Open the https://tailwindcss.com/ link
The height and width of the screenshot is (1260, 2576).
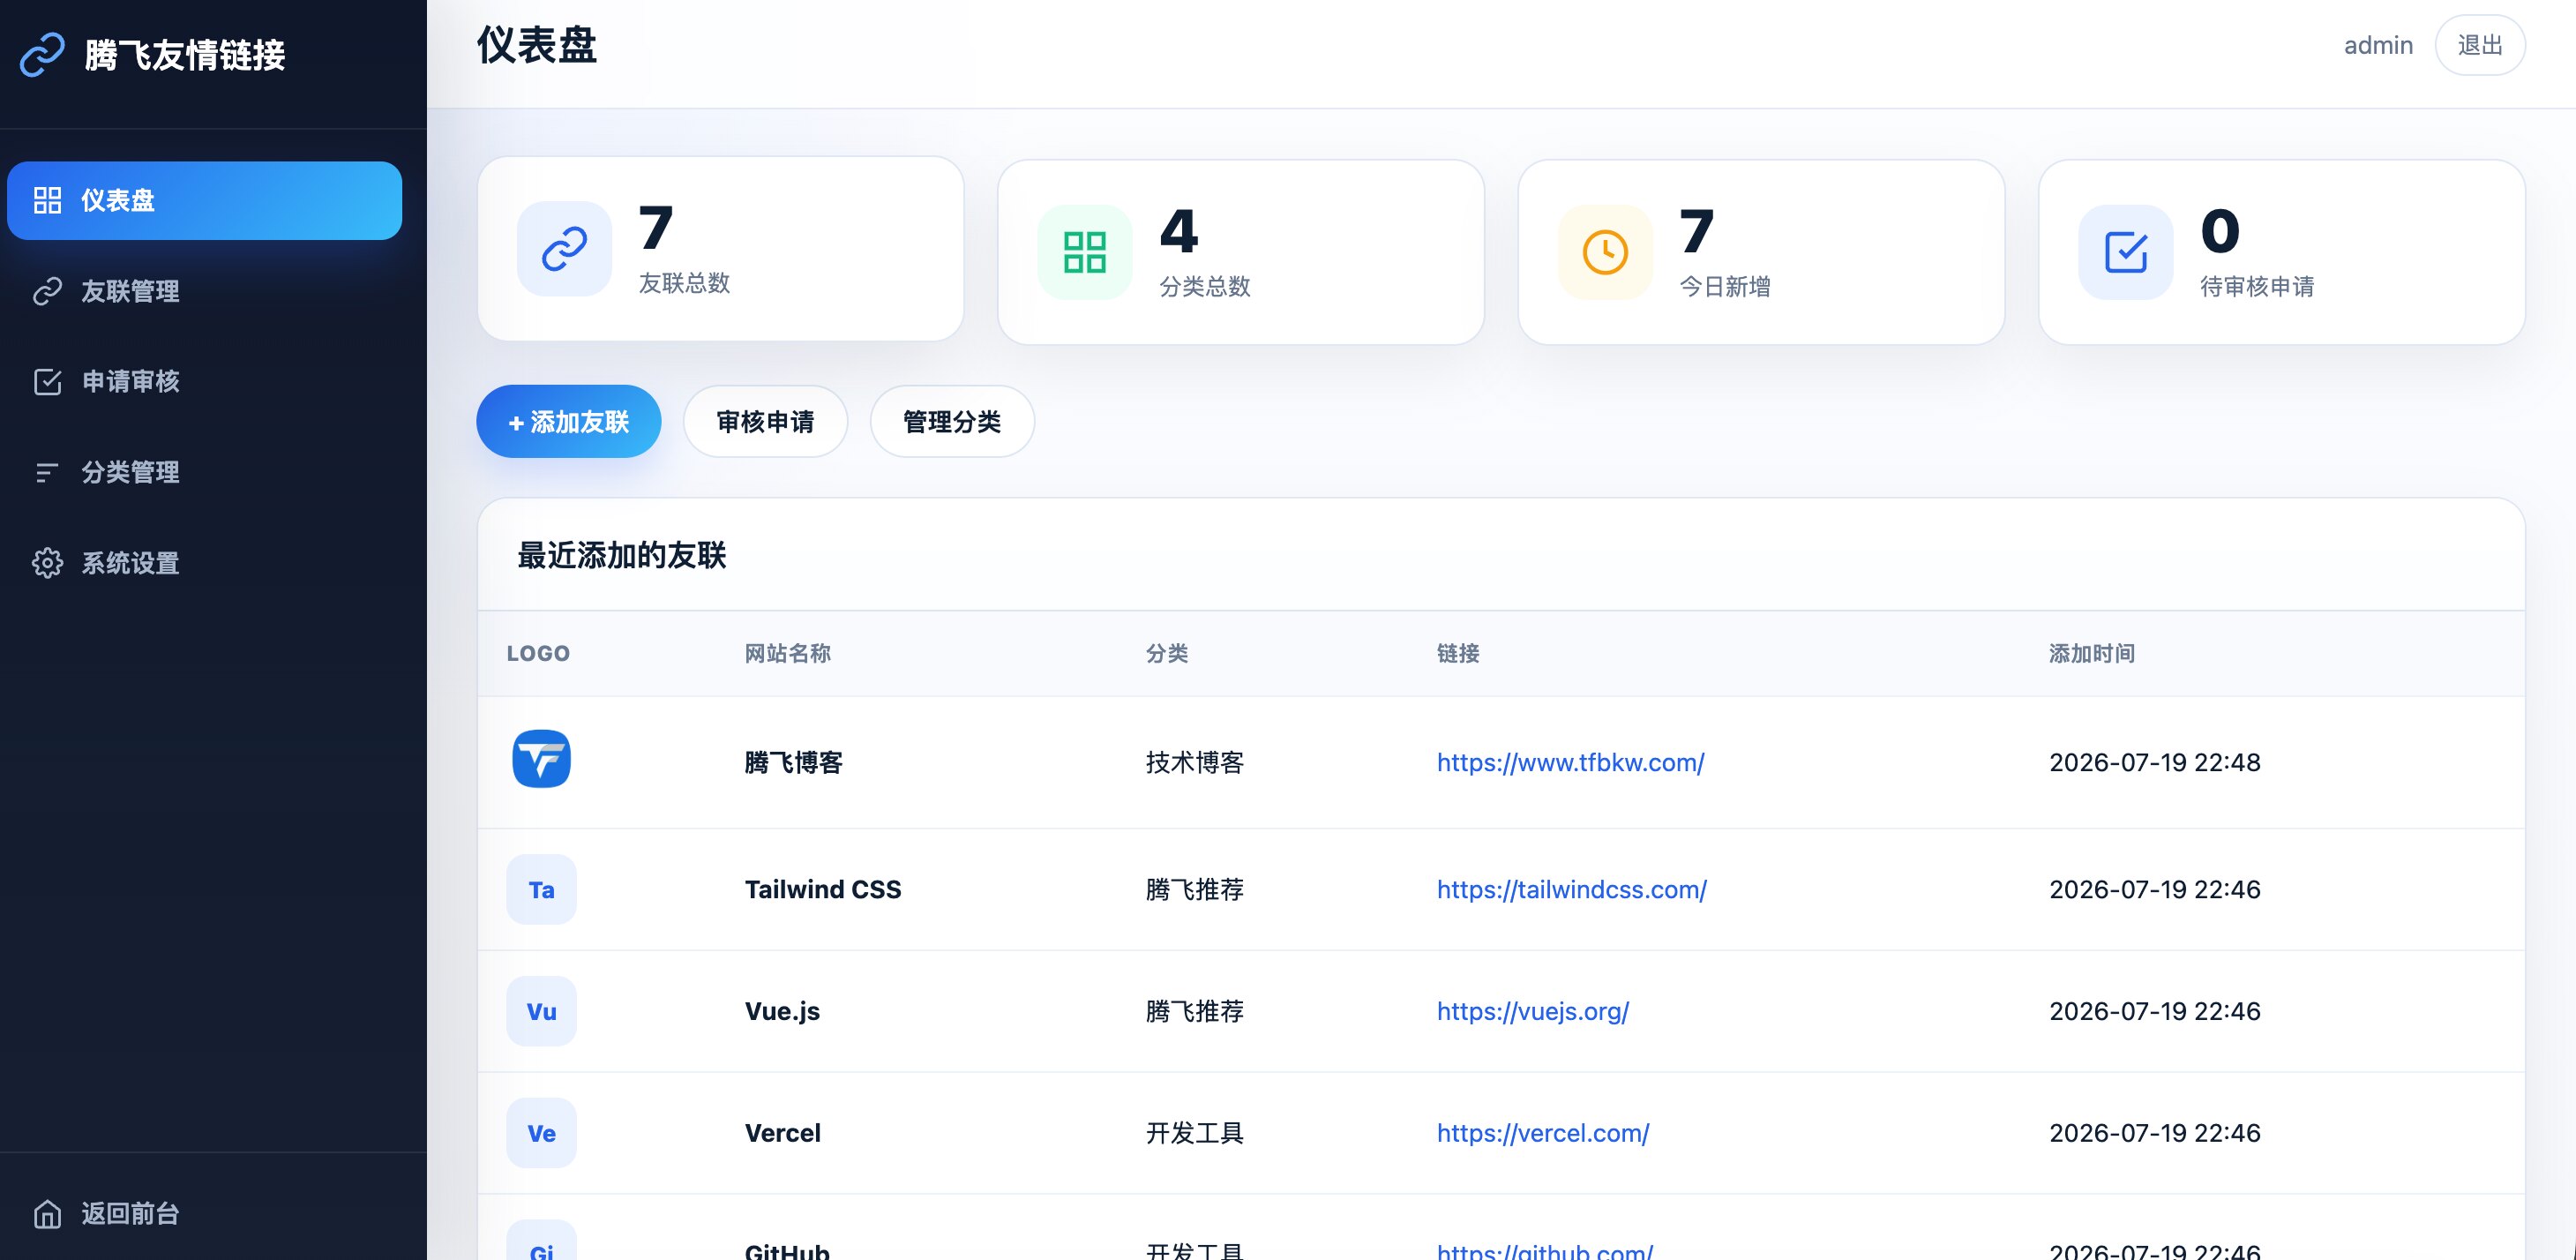1571,889
